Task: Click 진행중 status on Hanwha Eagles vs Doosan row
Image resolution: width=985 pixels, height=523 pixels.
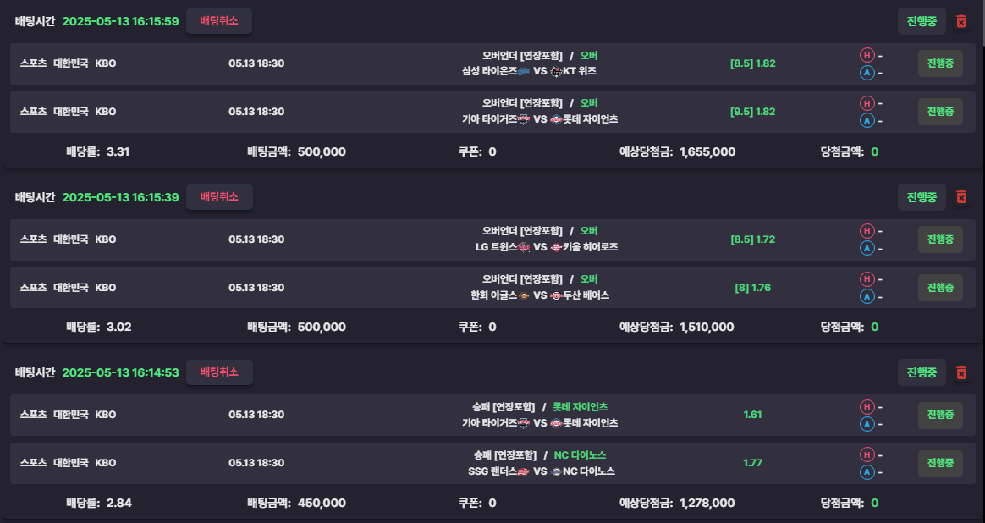Action: tap(940, 287)
